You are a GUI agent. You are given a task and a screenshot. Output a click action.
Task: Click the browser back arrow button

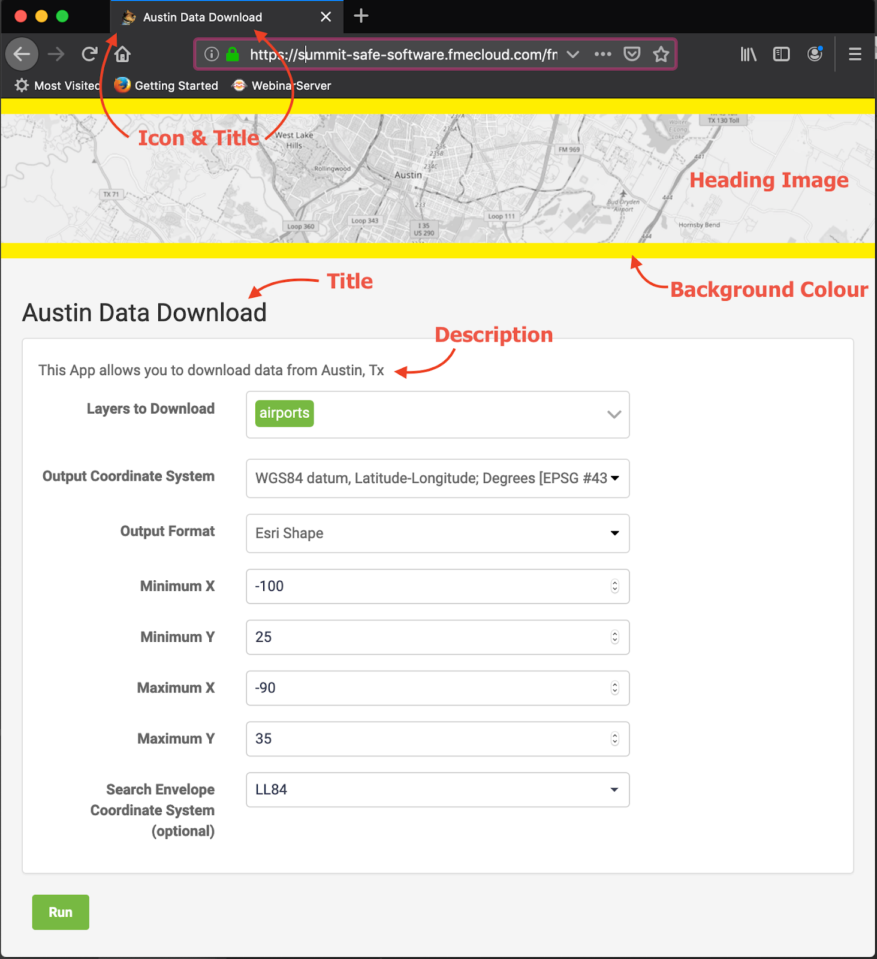click(x=22, y=55)
